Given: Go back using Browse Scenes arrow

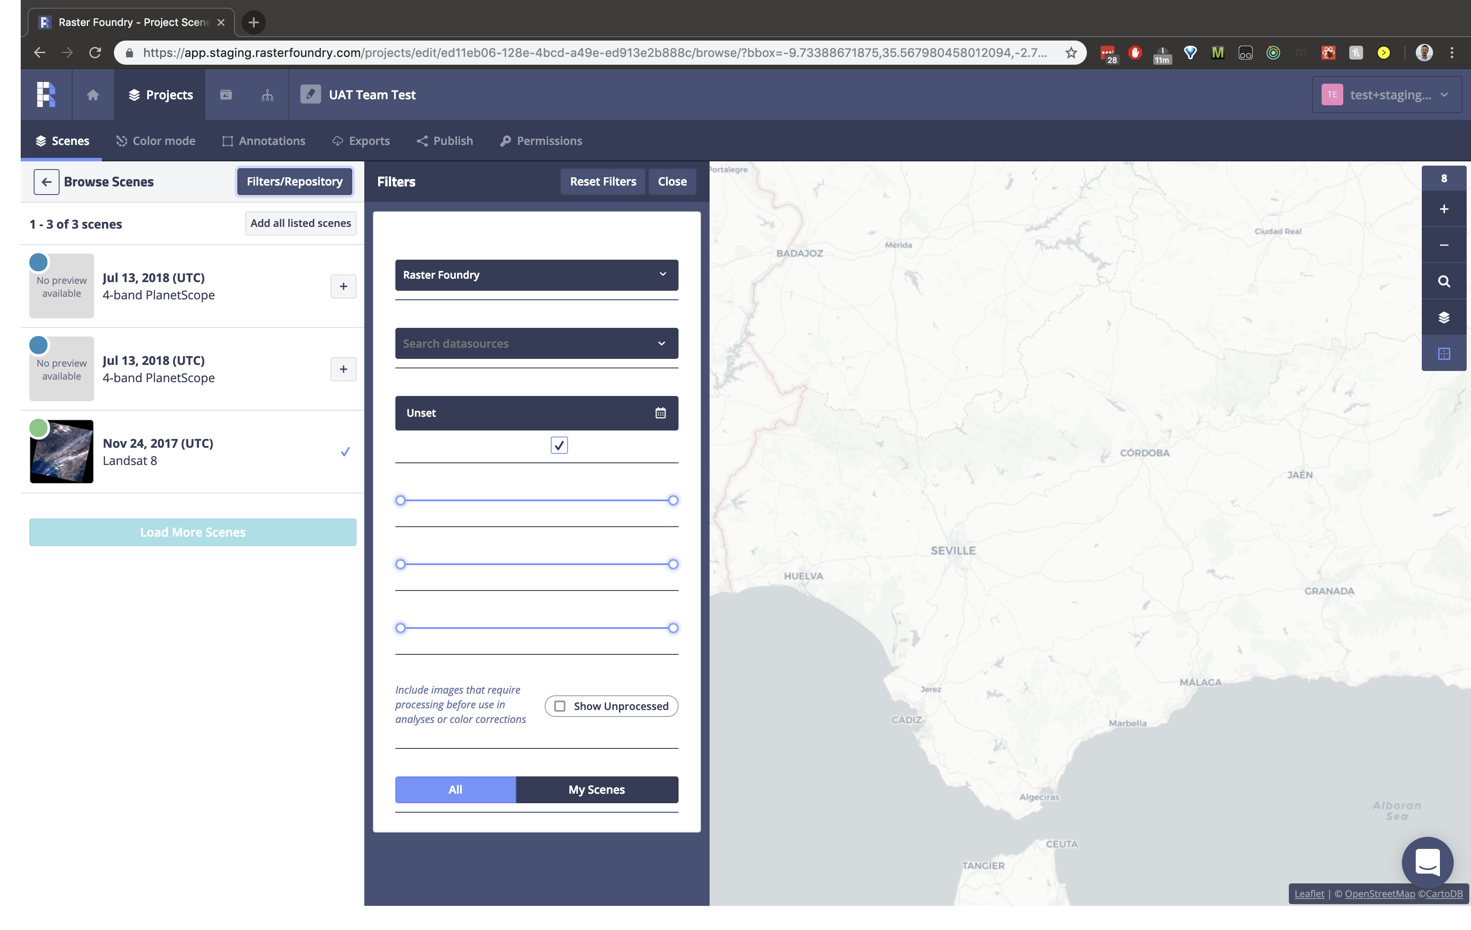Looking at the screenshot, I should (x=47, y=182).
